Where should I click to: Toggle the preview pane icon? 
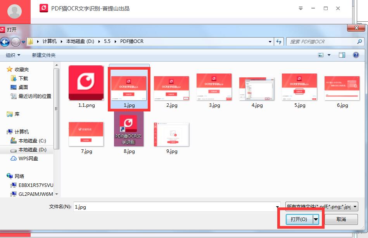342,55
